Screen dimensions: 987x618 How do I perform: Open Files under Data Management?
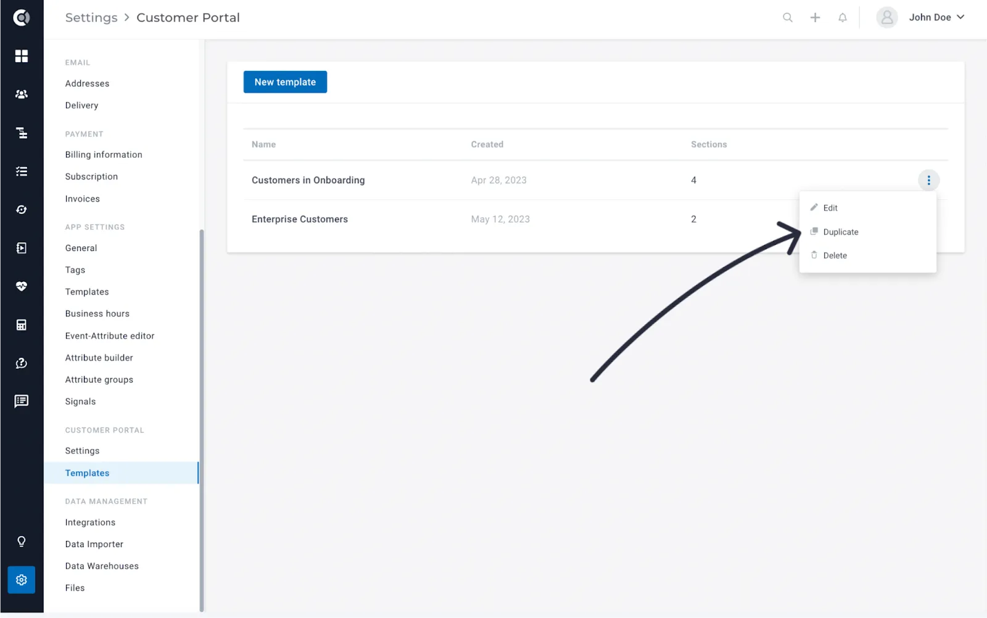(x=75, y=588)
